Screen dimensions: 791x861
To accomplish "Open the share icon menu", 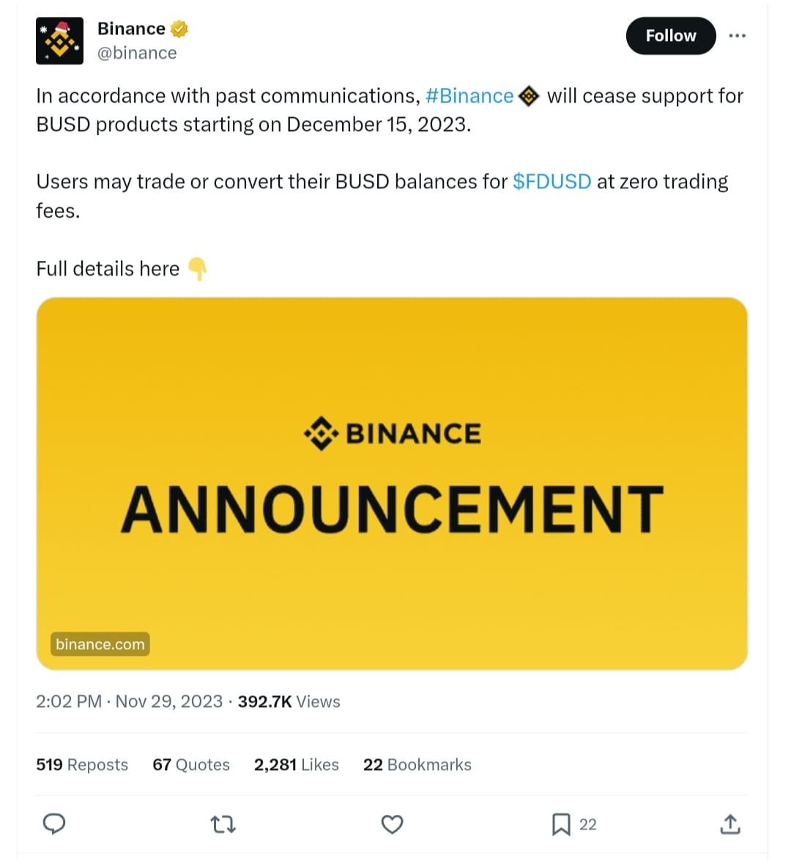I will tap(730, 824).
